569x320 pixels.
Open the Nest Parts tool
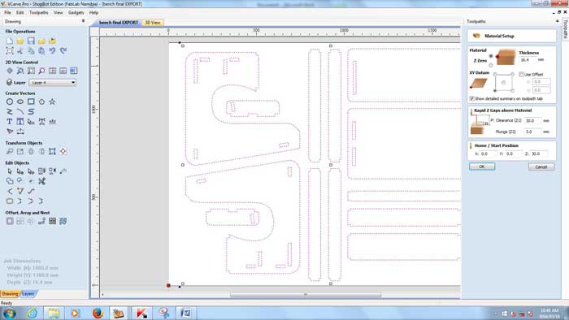point(63,221)
